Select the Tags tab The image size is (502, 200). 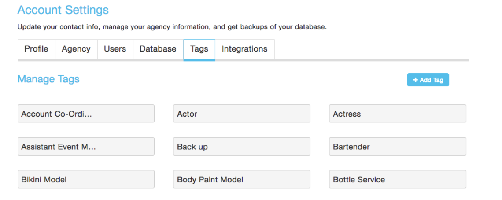tap(199, 49)
